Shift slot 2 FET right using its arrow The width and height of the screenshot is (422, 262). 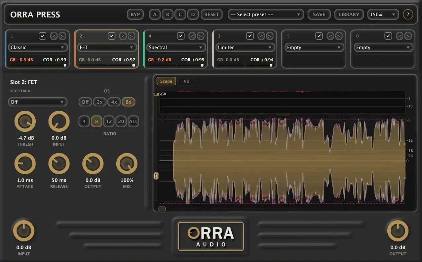[131, 36]
